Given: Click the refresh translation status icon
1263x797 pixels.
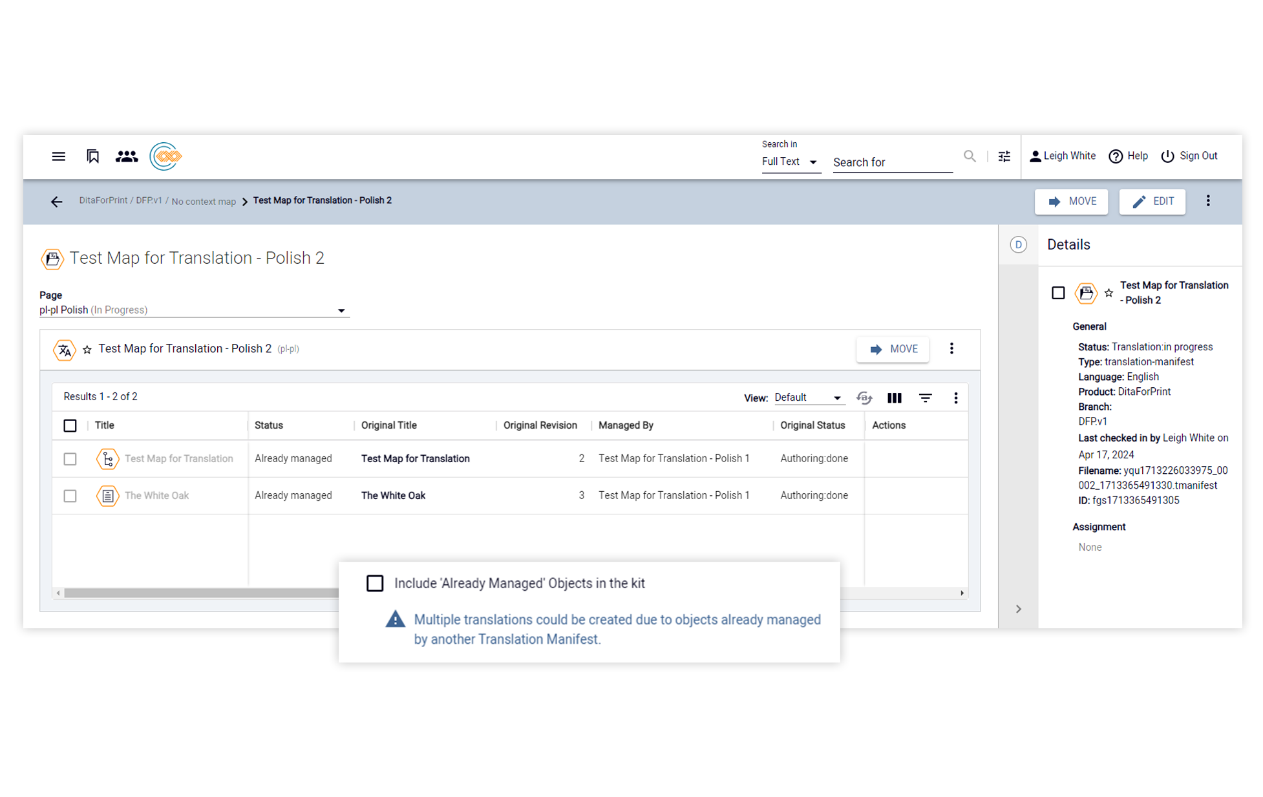Looking at the screenshot, I should click(x=864, y=398).
